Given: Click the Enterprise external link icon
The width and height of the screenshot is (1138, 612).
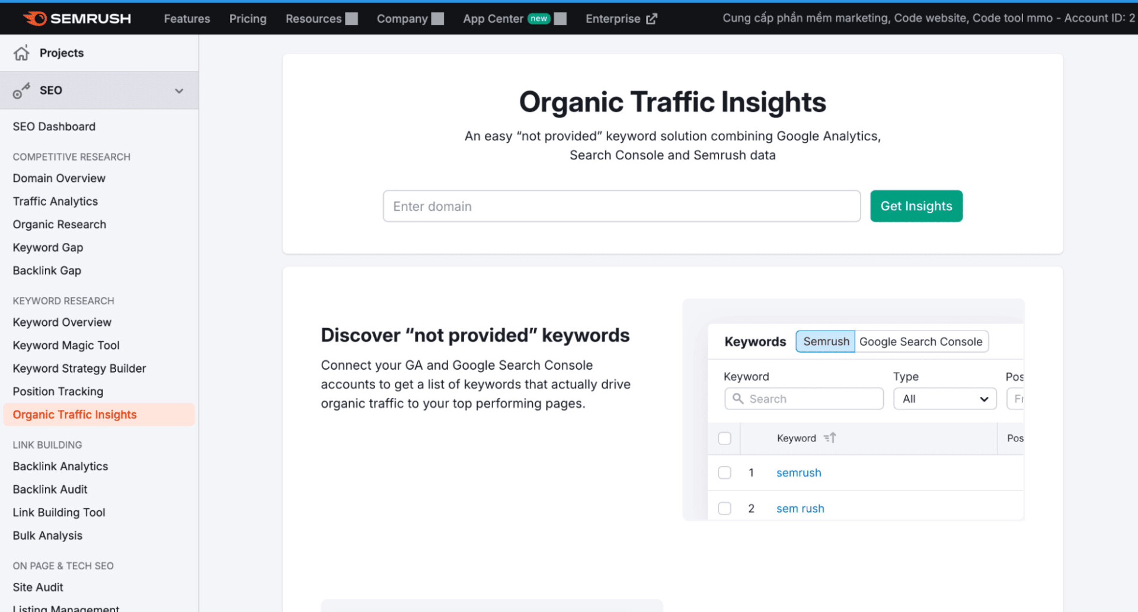Looking at the screenshot, I should tap(651, 19).
